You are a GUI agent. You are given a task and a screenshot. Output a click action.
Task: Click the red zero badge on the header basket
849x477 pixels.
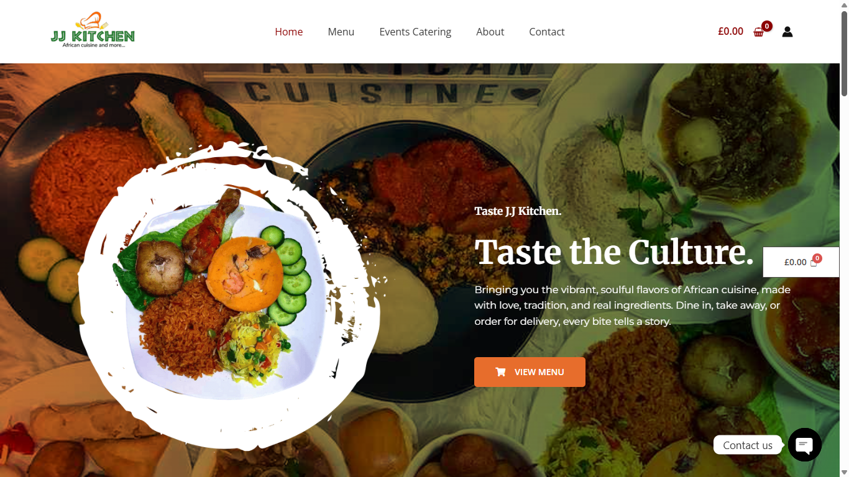tap(767, 26)
